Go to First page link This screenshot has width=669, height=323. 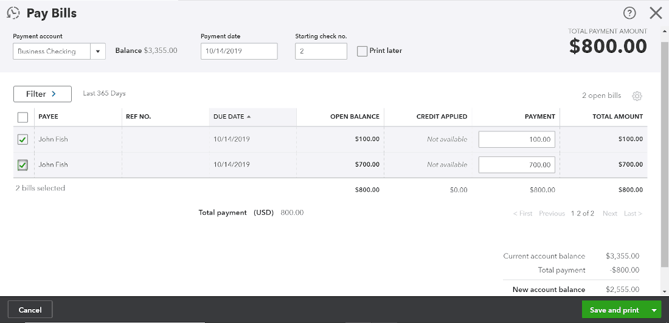click(522, 214)
